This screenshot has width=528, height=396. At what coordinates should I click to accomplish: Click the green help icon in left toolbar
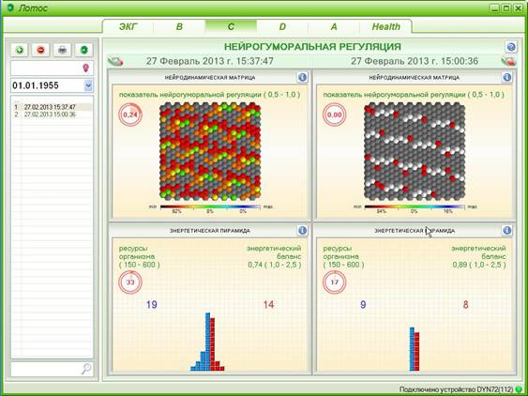coord(83,51)
